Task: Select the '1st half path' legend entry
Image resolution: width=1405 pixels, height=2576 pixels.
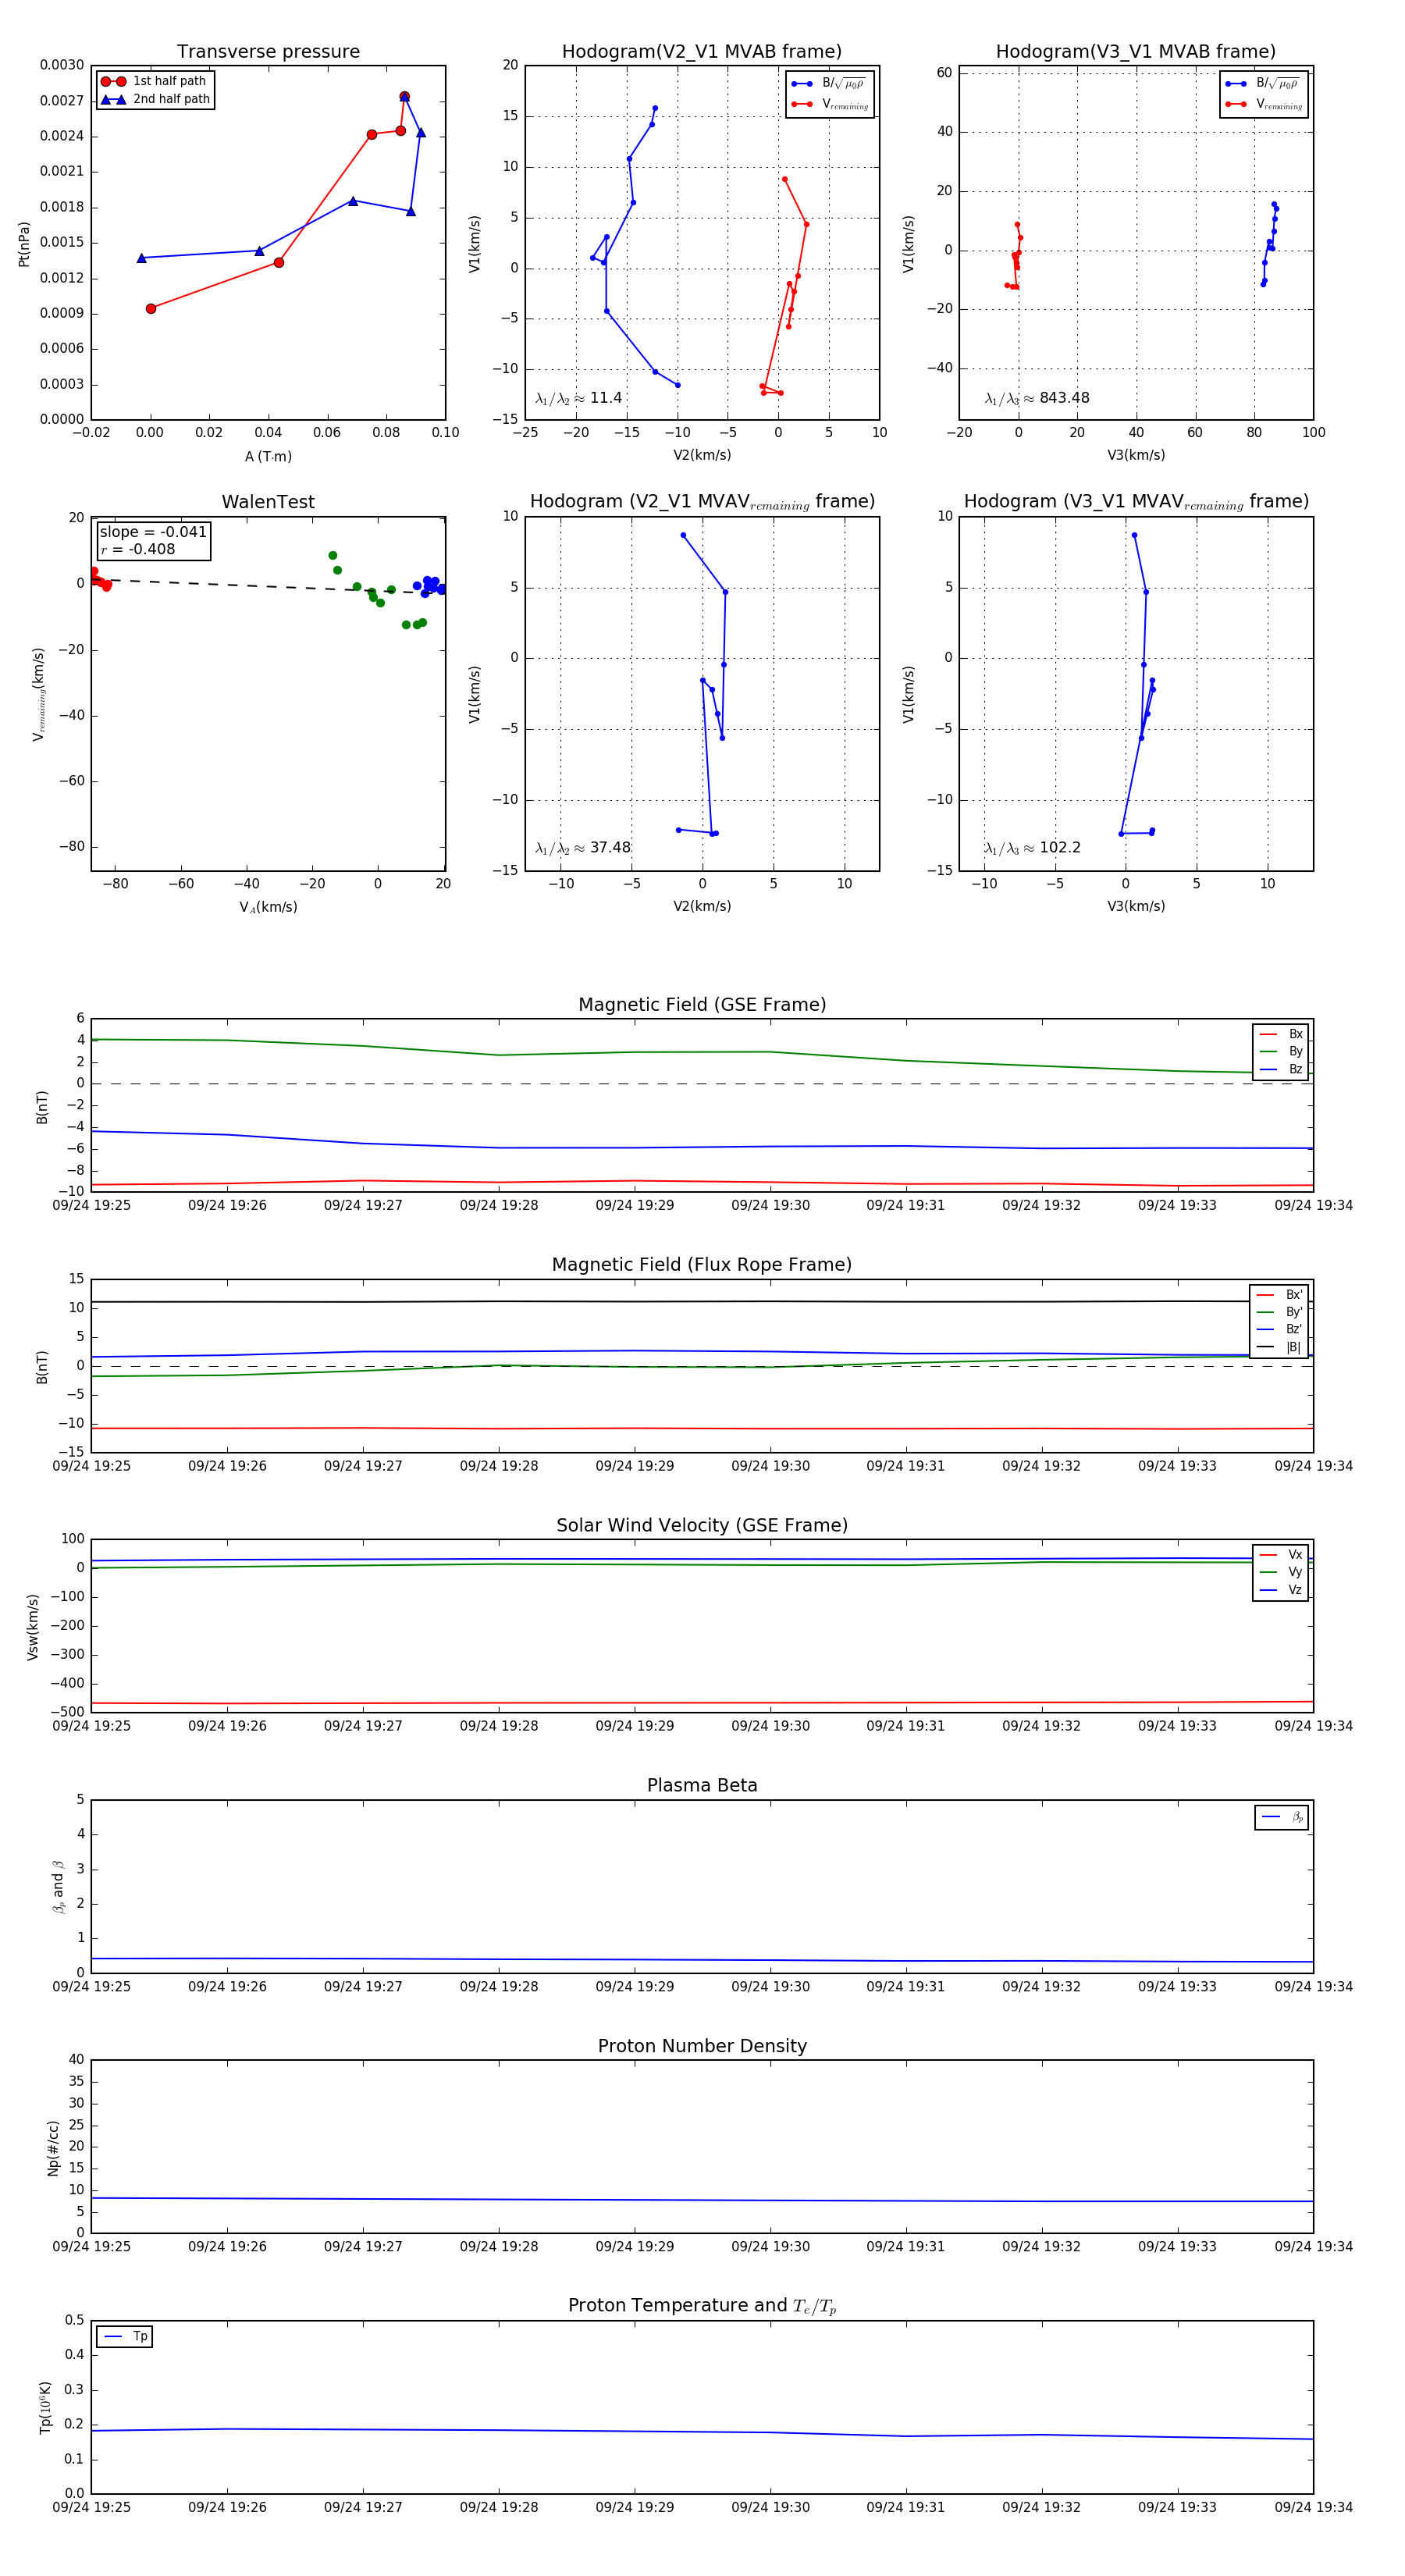Action: [x=154, y=81]
